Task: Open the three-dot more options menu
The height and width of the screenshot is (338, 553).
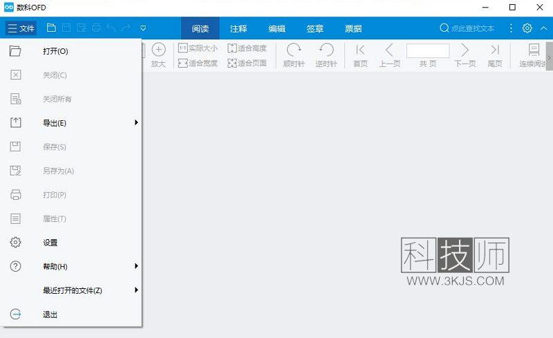Action: (x=511, y=28)
